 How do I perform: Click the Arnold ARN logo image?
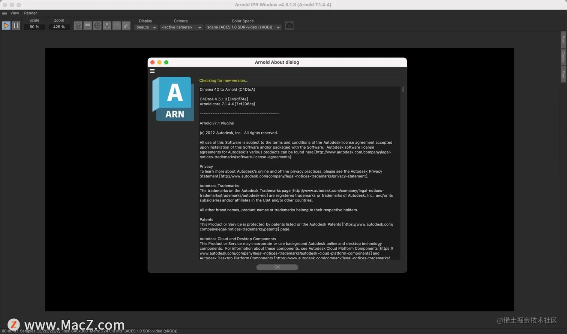[x=173, y=99]
